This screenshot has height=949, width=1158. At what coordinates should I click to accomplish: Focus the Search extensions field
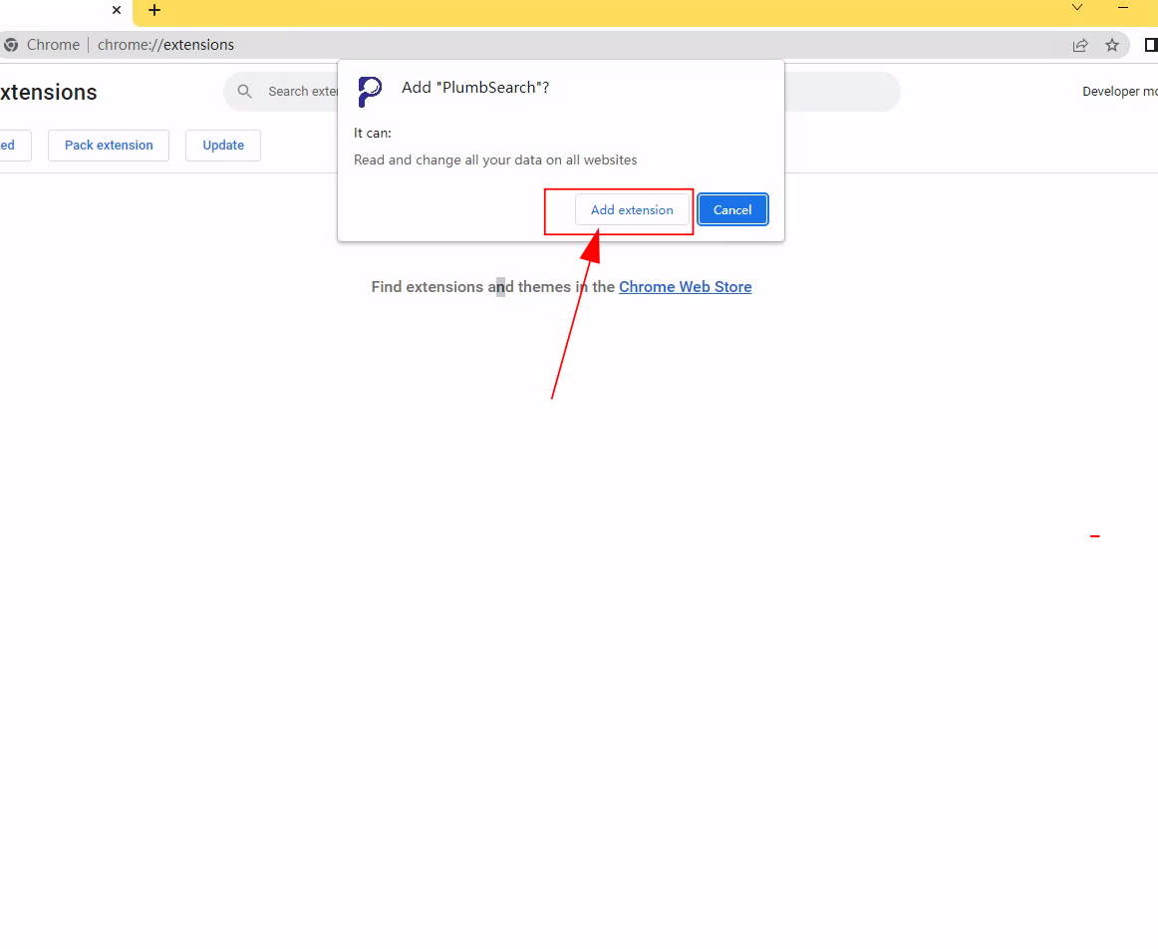tap(299, 92)
